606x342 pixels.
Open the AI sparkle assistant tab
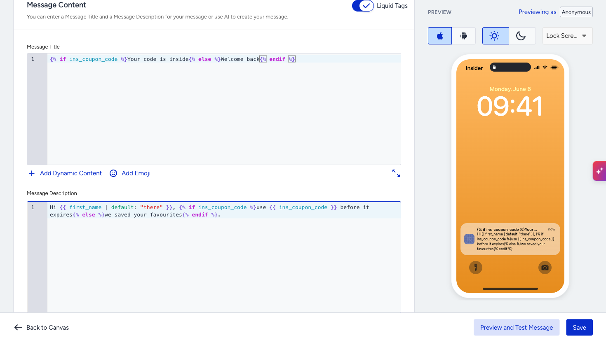pyautogui.click(x=599, y=171)
